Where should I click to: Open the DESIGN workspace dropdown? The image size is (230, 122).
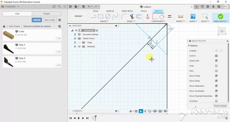79,16
